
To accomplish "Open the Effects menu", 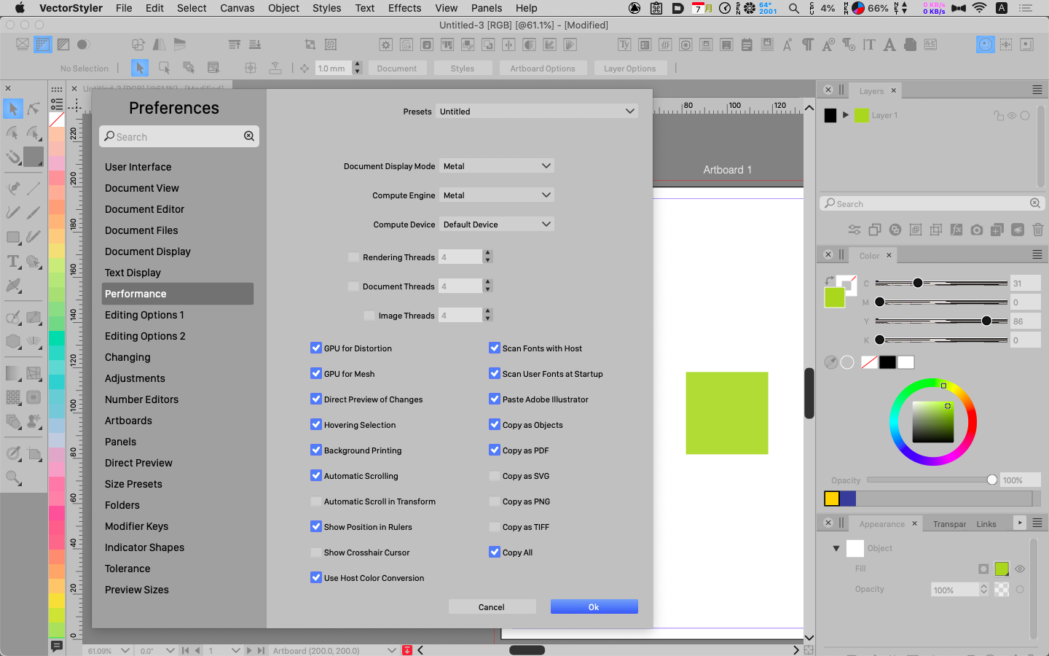I will pyautogui.click(x=404, y=8).
